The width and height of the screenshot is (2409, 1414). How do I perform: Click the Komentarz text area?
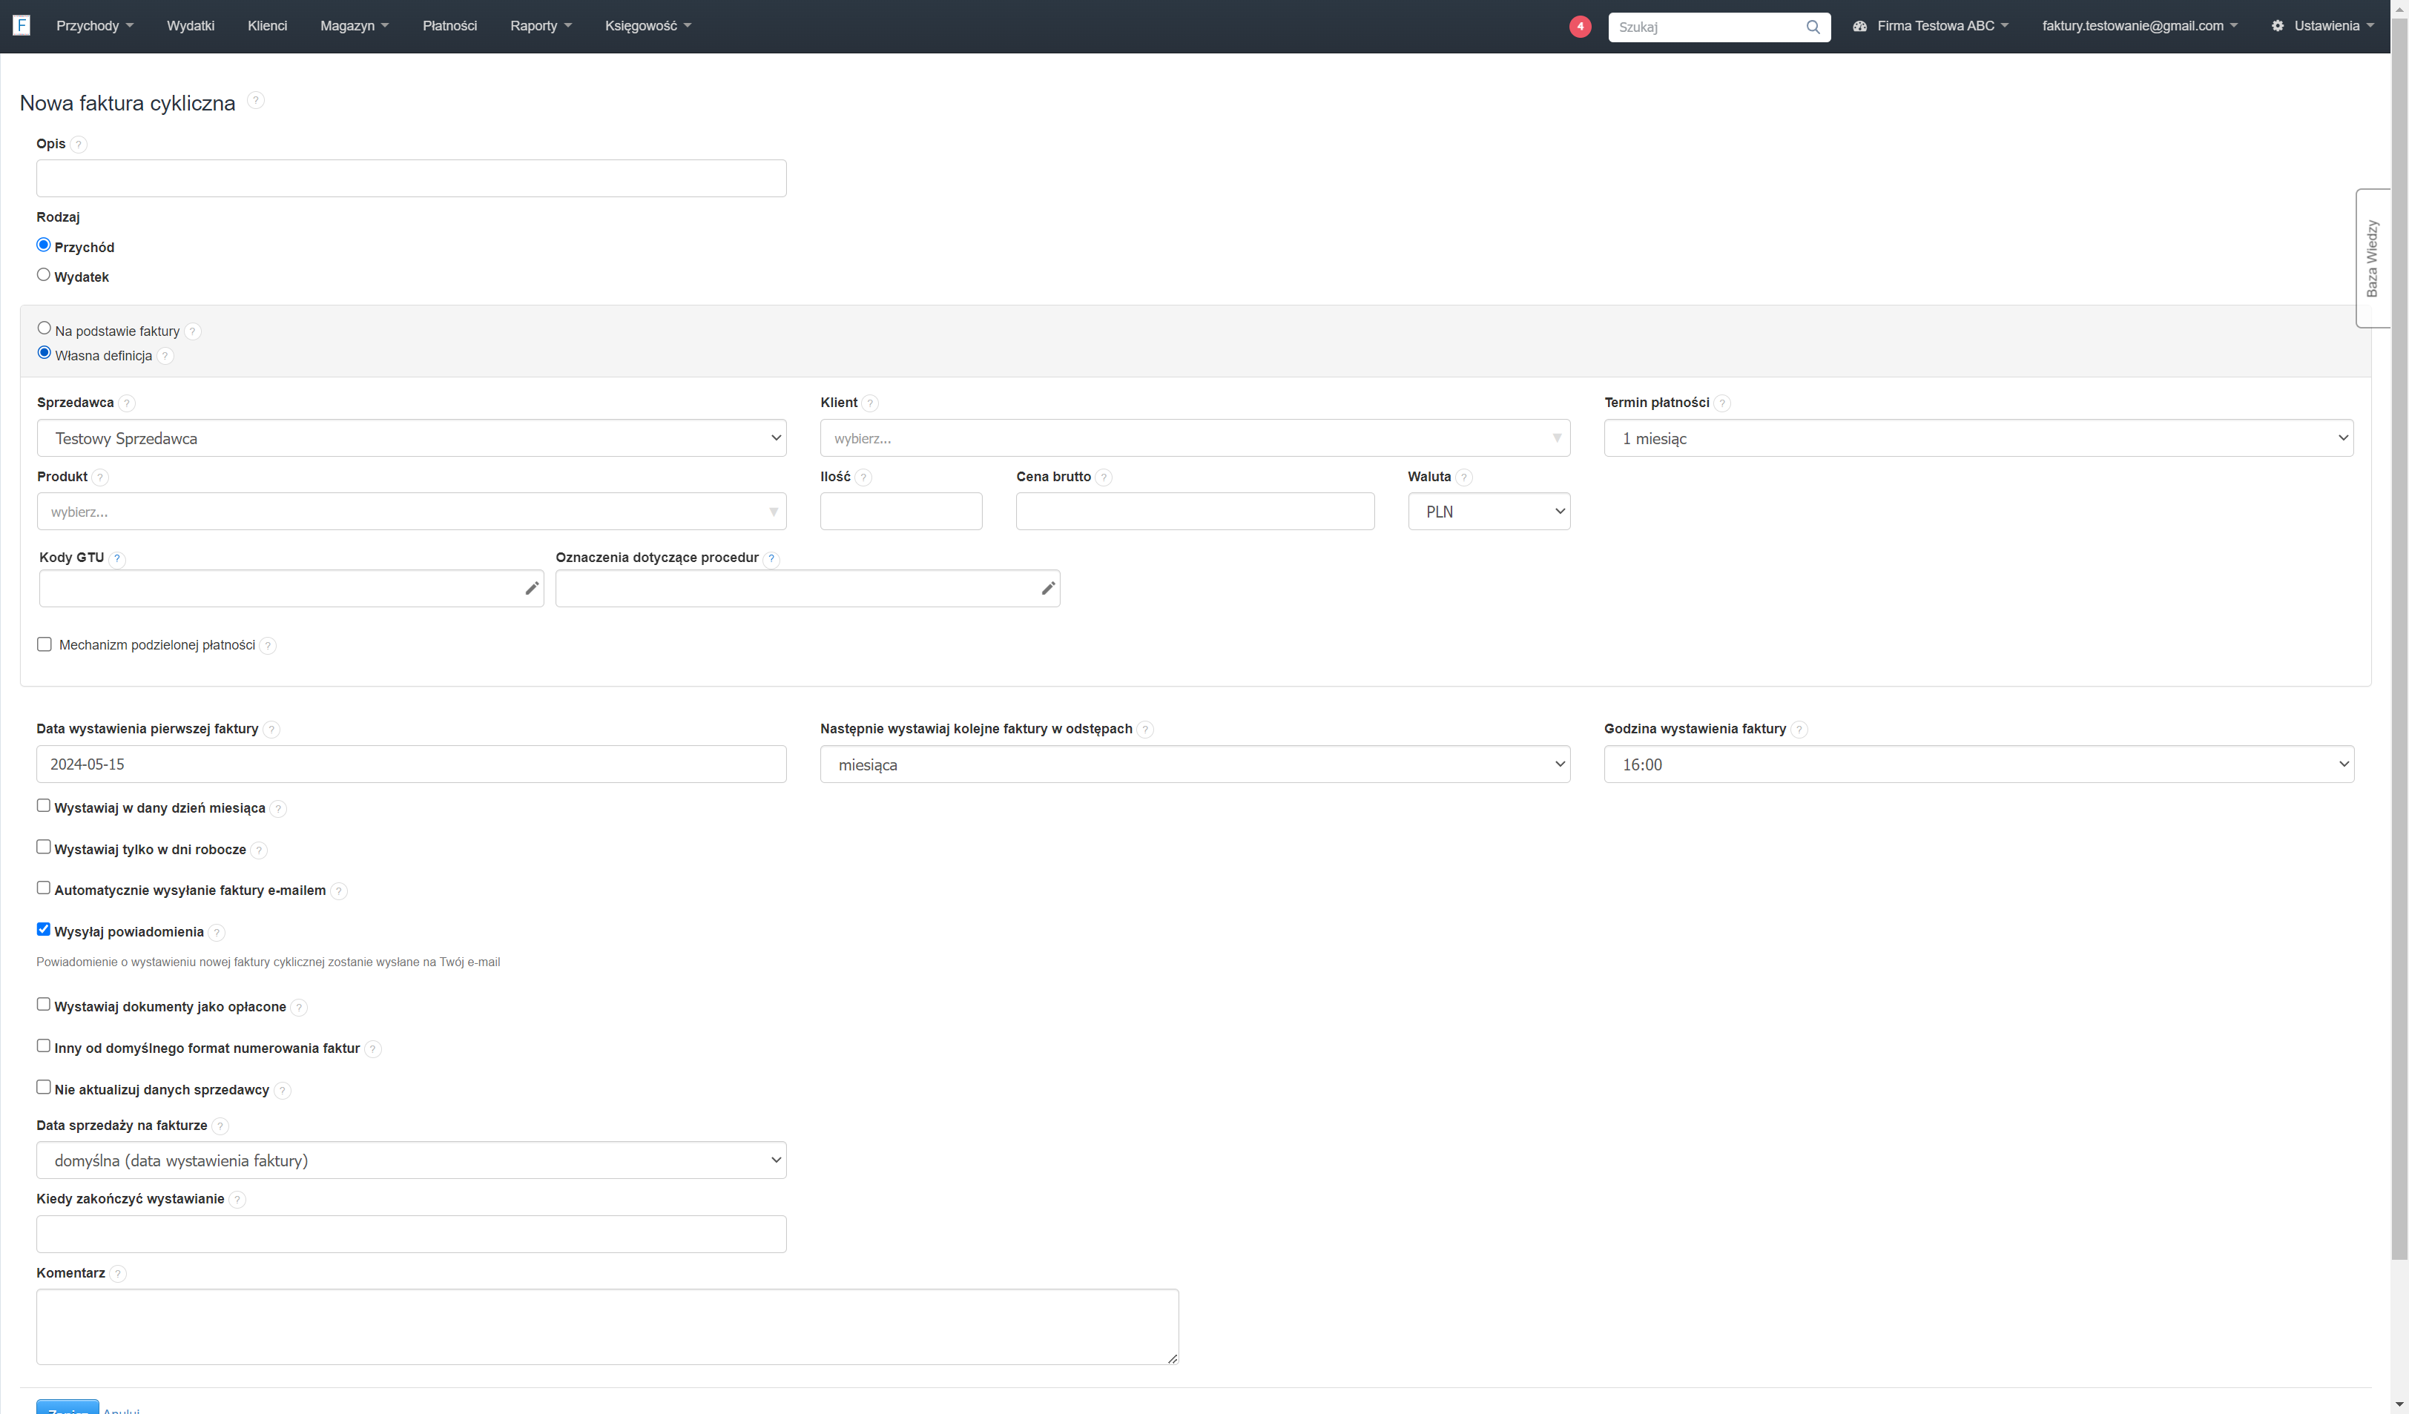pos(607,1327)
